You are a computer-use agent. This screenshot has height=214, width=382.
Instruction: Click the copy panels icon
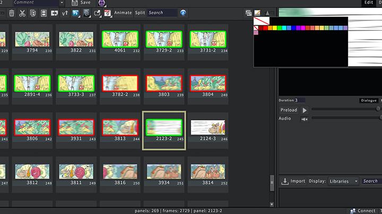[x=33, y=13]
